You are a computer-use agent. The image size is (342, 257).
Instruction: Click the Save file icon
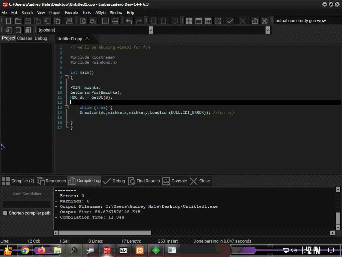(28, 21)
